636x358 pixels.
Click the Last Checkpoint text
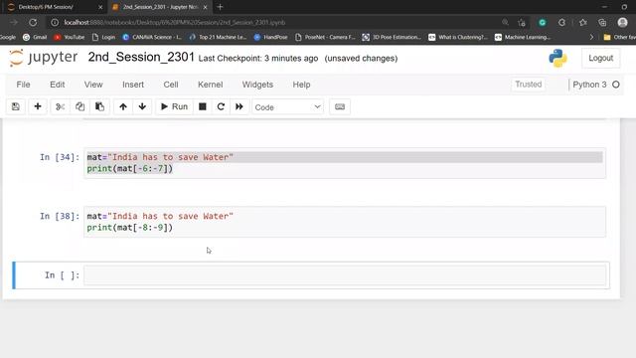pyautogui.click(x=258, y=59)
